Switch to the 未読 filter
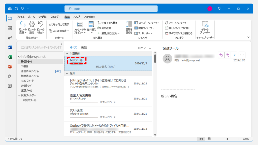The width and height of the screenshot is (258, 145). point(84,48)
